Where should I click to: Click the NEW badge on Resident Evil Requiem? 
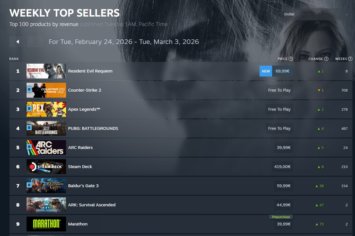[266, 71]
